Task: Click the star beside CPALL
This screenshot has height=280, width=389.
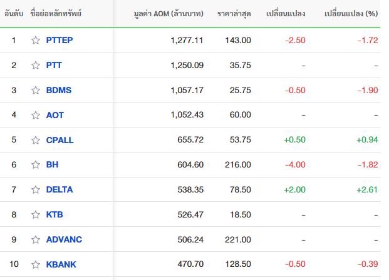Action: click(x=36, y=140)
